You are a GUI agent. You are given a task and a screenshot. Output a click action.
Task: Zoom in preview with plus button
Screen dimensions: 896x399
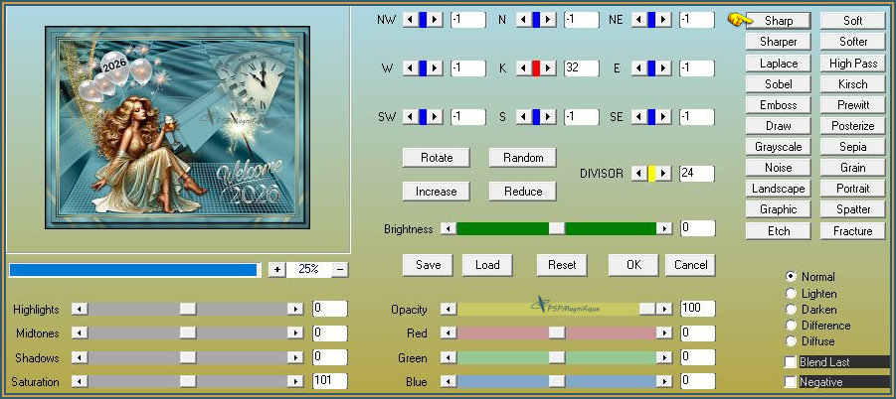tap(277, 270)
